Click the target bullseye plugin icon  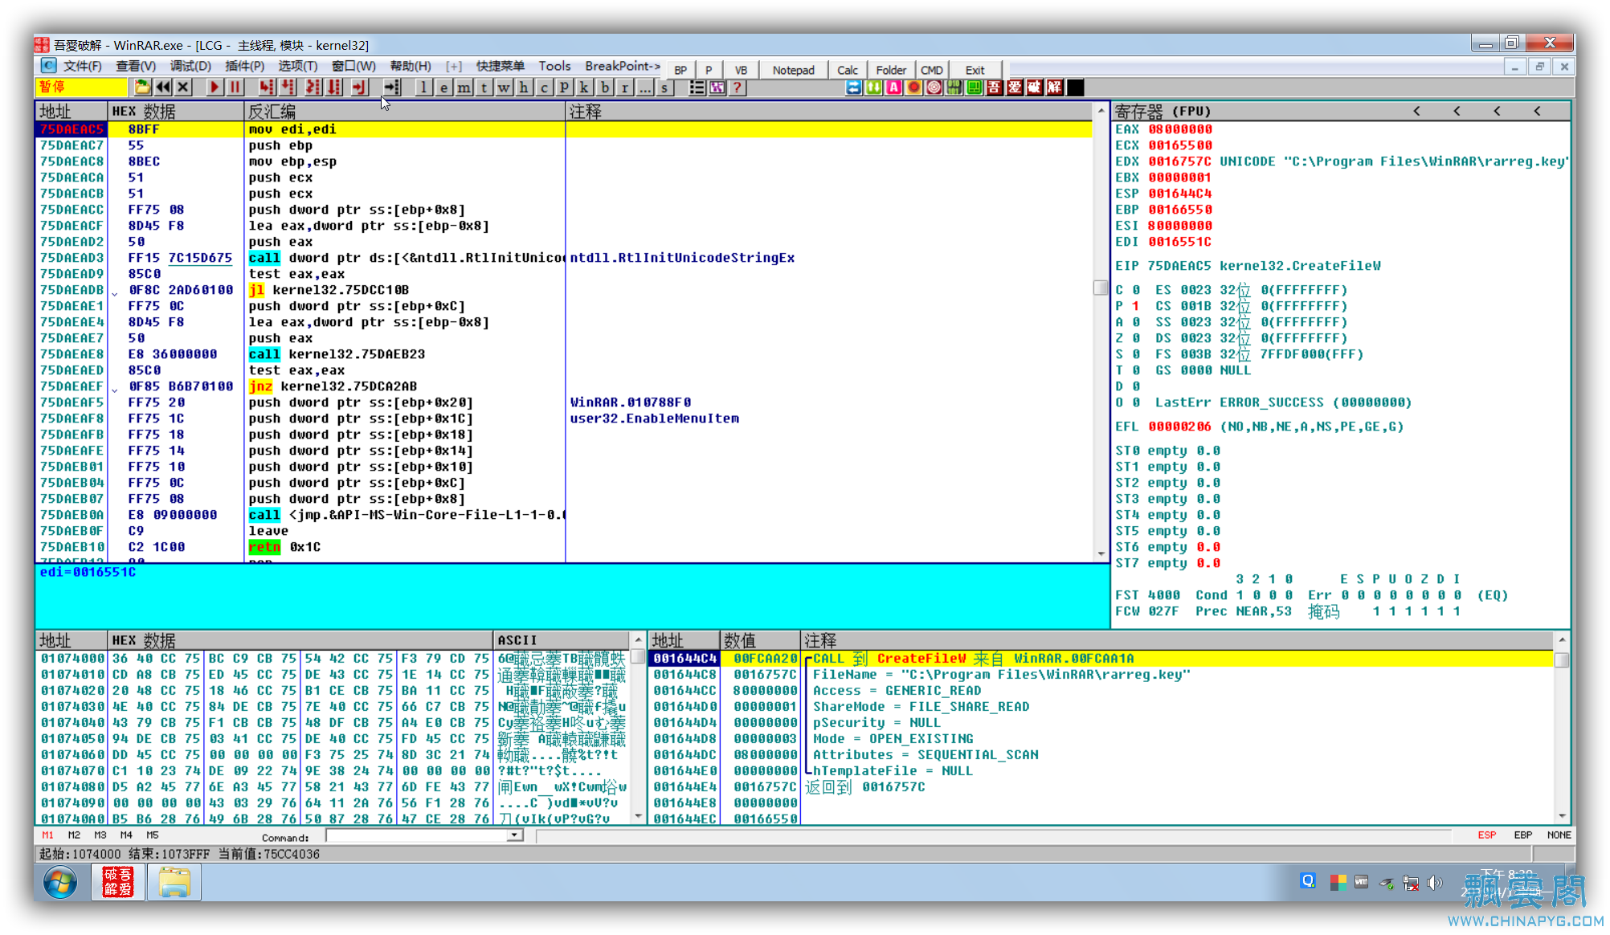tap(934, 88)
